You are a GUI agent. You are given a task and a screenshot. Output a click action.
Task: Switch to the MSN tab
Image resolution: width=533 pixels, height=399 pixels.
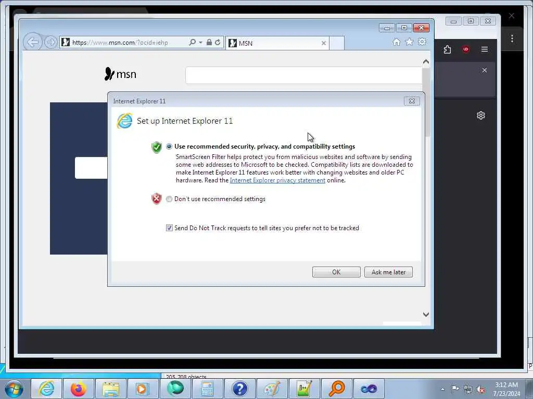coord(277,43)
